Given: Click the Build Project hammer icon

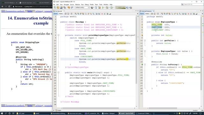Looking at the screenshot, I should [x=96, y=8].
